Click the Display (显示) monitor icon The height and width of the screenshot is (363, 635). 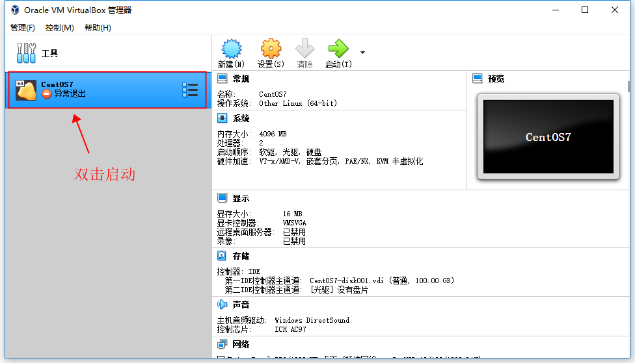pyautogui.click(x=223, y=198)
